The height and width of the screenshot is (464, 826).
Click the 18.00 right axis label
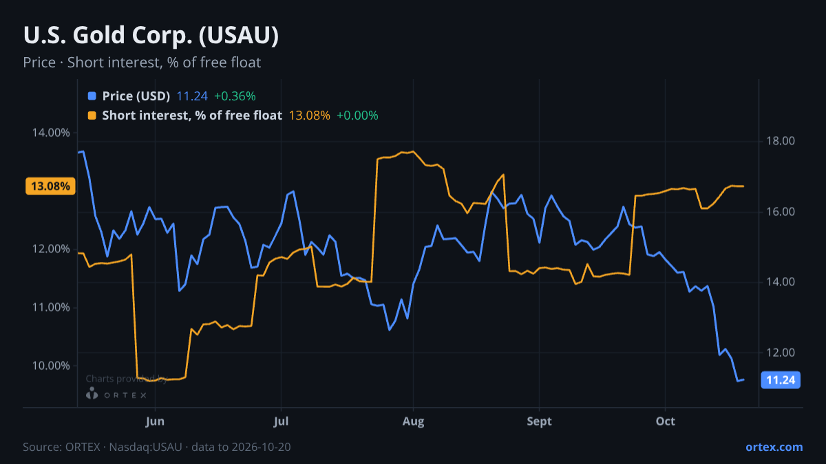[781, 142]
